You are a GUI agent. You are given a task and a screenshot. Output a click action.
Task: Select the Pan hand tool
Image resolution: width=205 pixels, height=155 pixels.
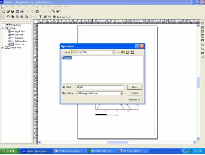(x=8, y=16)
